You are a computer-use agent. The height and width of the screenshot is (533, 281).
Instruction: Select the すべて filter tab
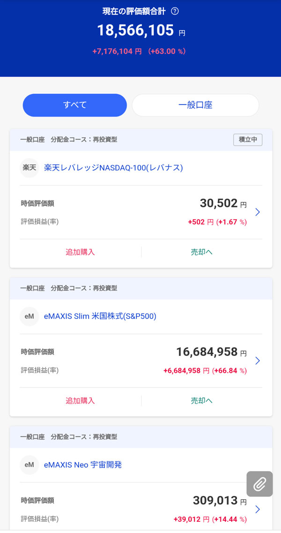(x=75, y=105)
